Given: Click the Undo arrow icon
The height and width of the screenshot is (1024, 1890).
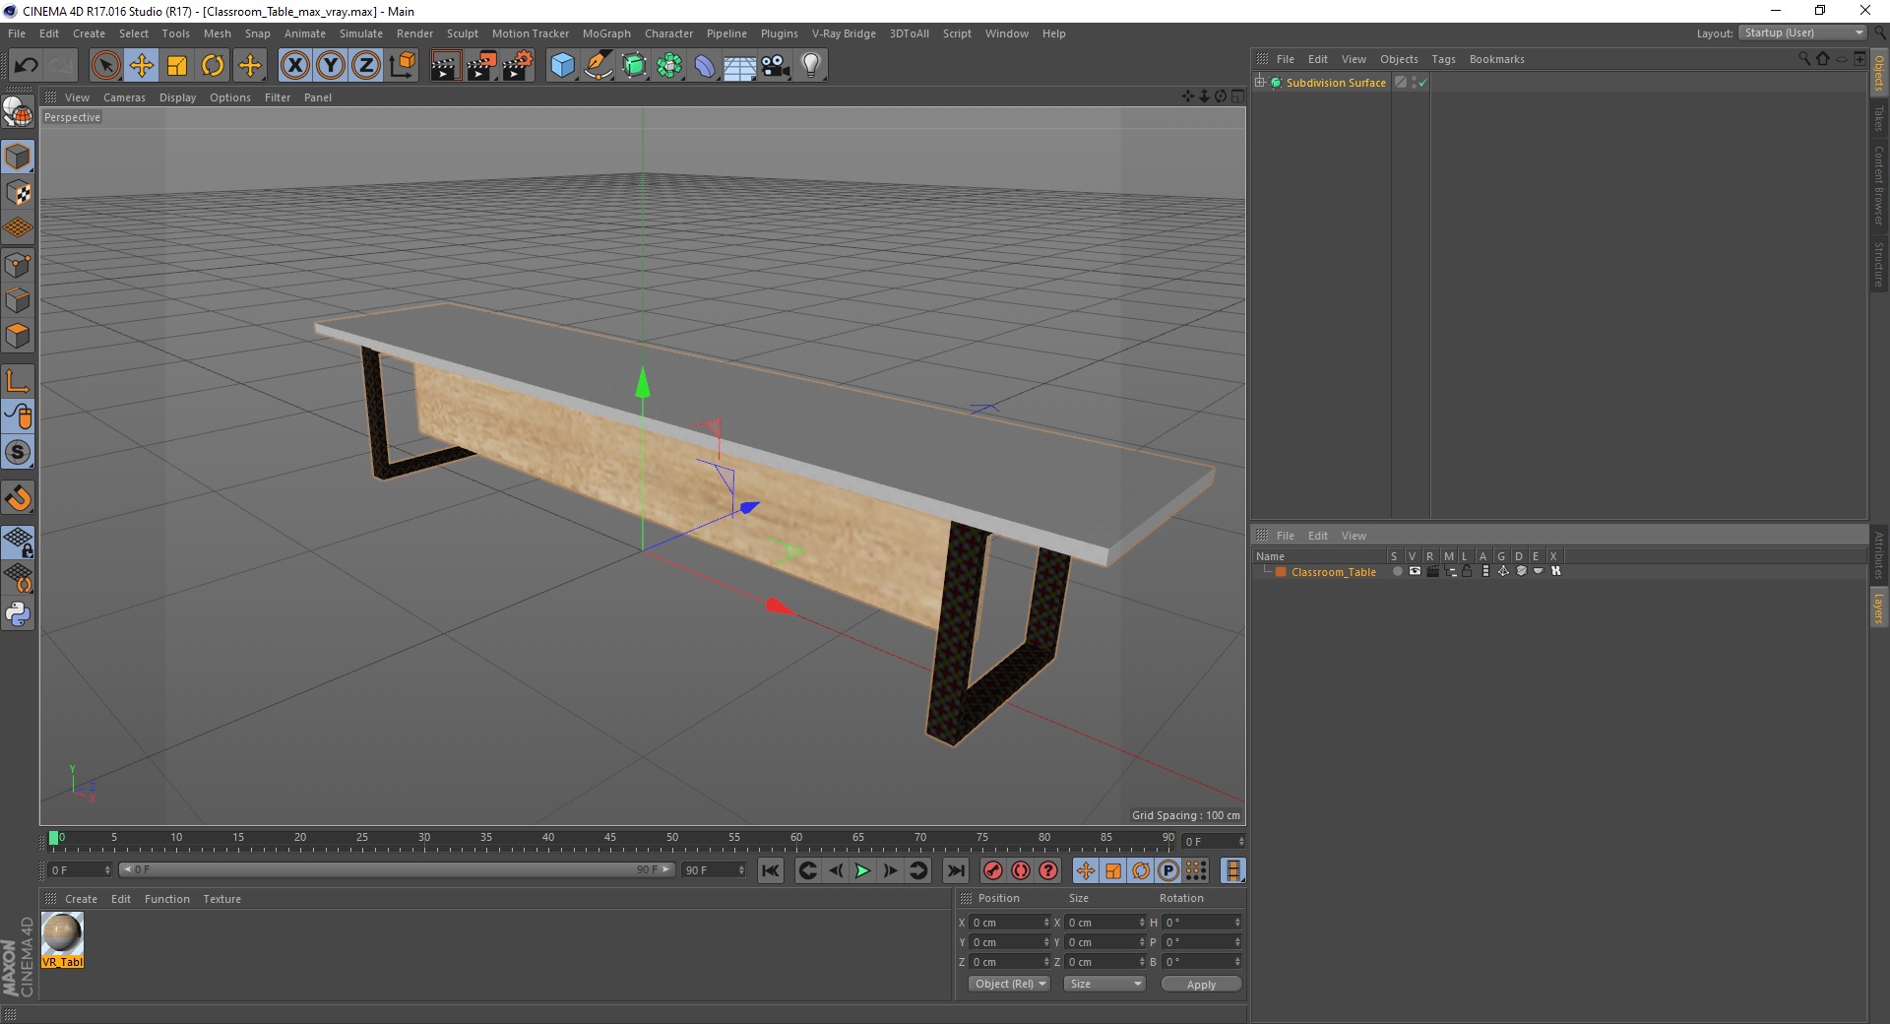Looking at the screenshot, I should click(26, 66).
